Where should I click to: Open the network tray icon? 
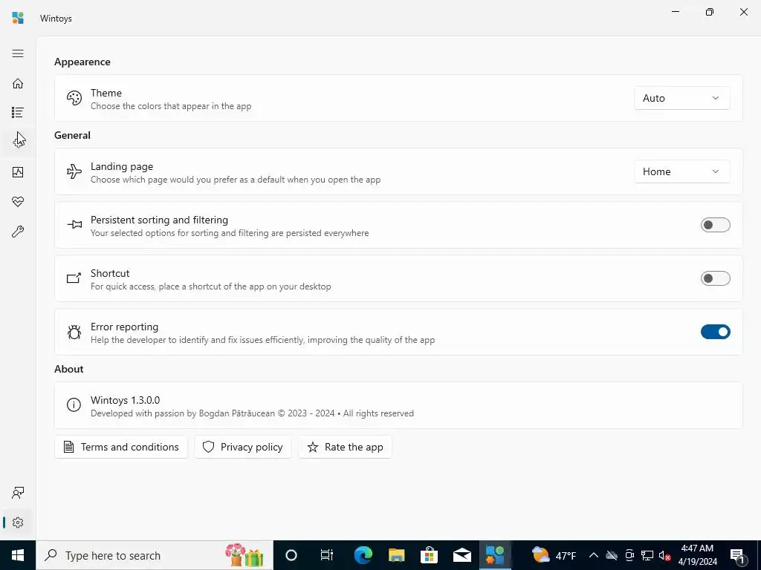tap(647, 555)
